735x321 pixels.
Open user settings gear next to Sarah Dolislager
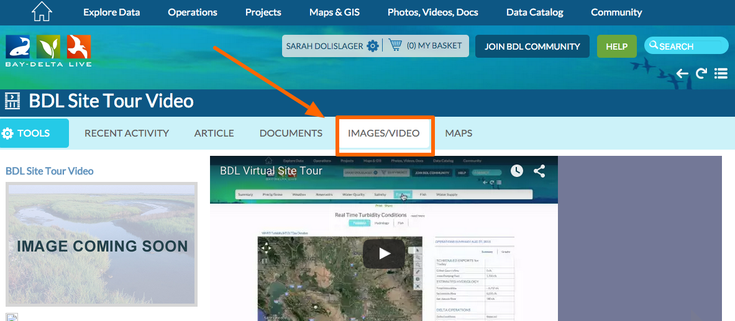pos(373,46)
